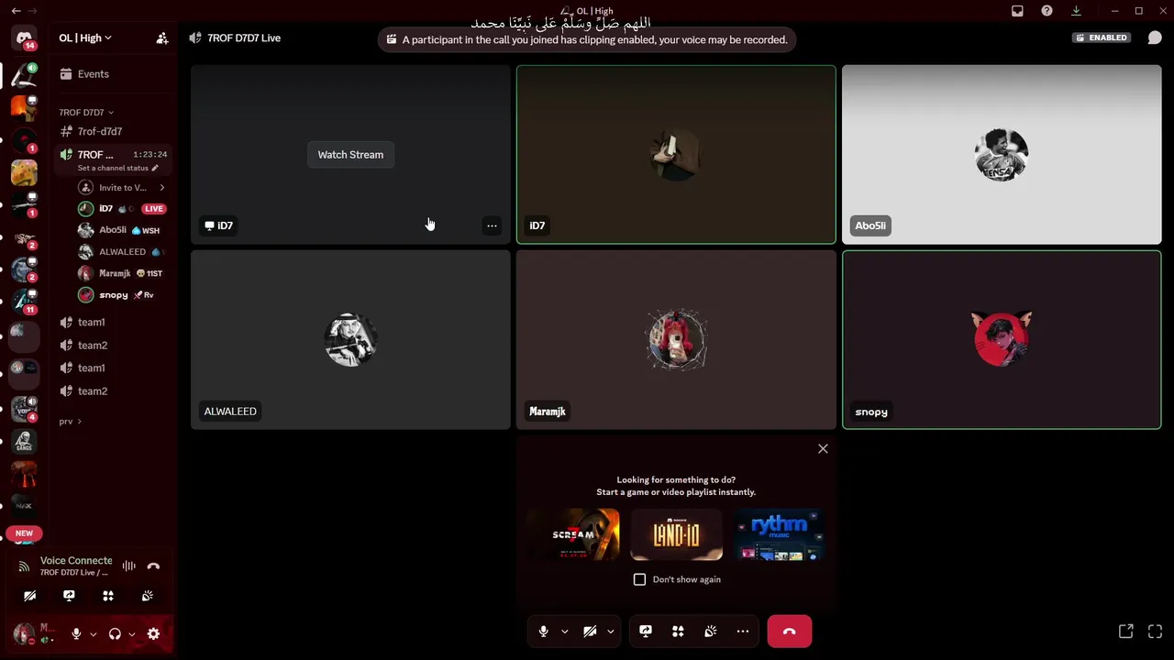Image resolution: width=1174 pixels, height=660 pixels.
Task: Click the NEW unread mentions pill
Action: [x=24, y=533]
